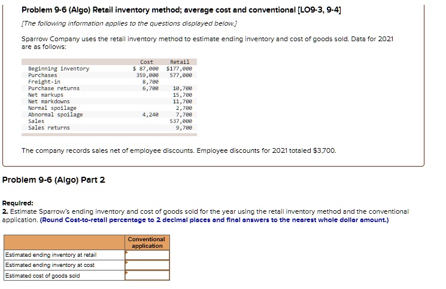Viewport: 446px width, 289px height.
Task: Click the 'Freight-in' row label
Action: [x=44, y=82]
